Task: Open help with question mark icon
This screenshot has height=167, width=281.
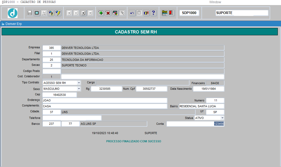Action: pos(153,13)
